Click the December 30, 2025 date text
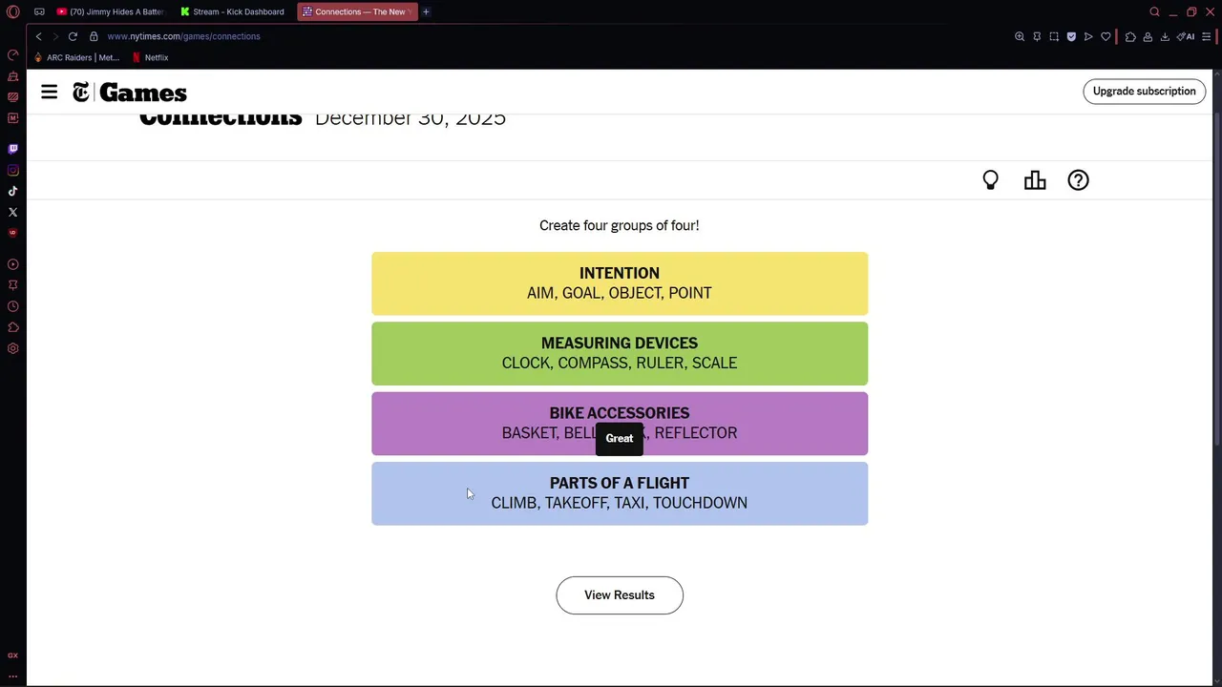1222x687 pixels. point(411,118)
